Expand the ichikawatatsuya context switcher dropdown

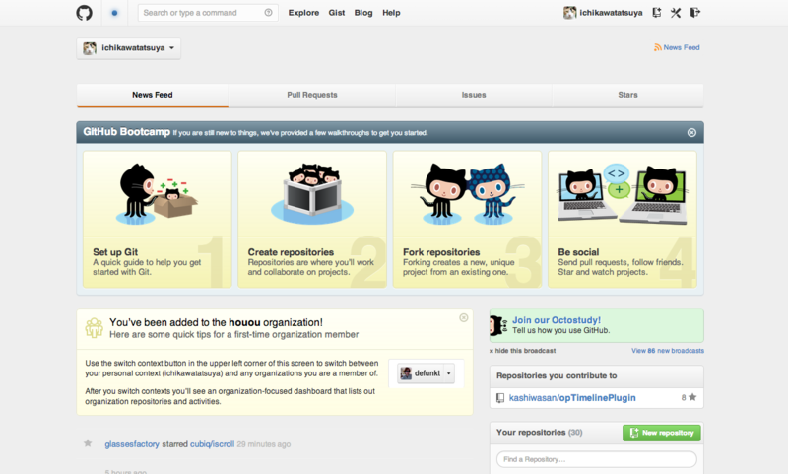click(129, 48)
